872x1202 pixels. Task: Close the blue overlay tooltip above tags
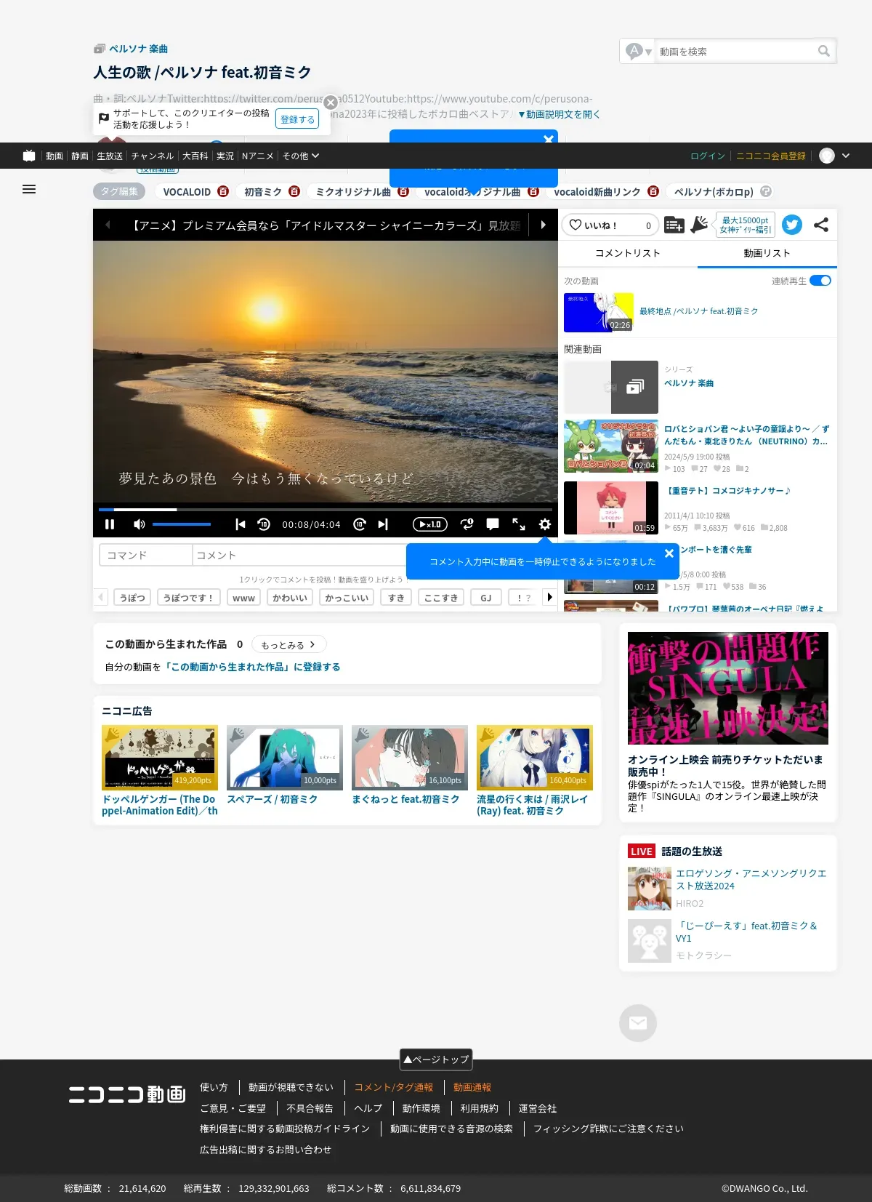click(x=549, y=139)
